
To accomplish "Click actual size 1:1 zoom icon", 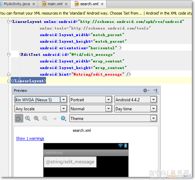I will coord(27,118).
